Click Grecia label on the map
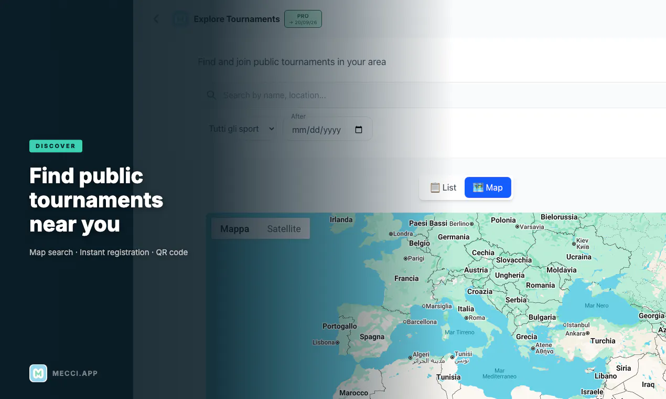 [527, 337]
